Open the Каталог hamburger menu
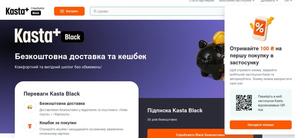Viewport: 295px width, 138px height. point(69,11)
